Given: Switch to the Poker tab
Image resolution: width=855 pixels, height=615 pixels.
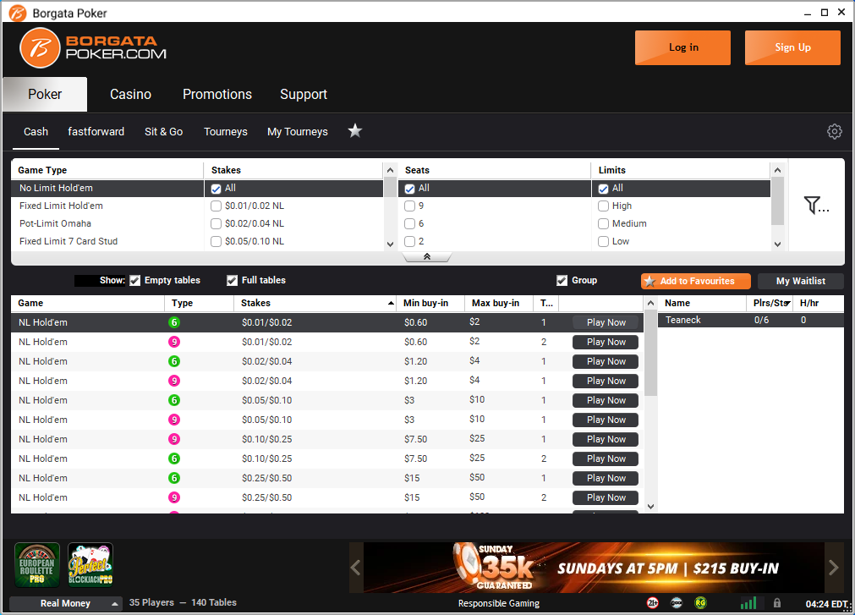Looking at the screenshot, I should [x=45, y=94].
